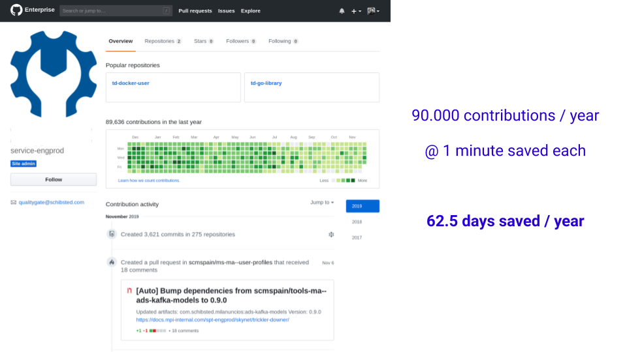Screen dimensions: 627x352
Task: Select the 2017 contribution year
Action: pyautogui.click(x=357, y=237)
